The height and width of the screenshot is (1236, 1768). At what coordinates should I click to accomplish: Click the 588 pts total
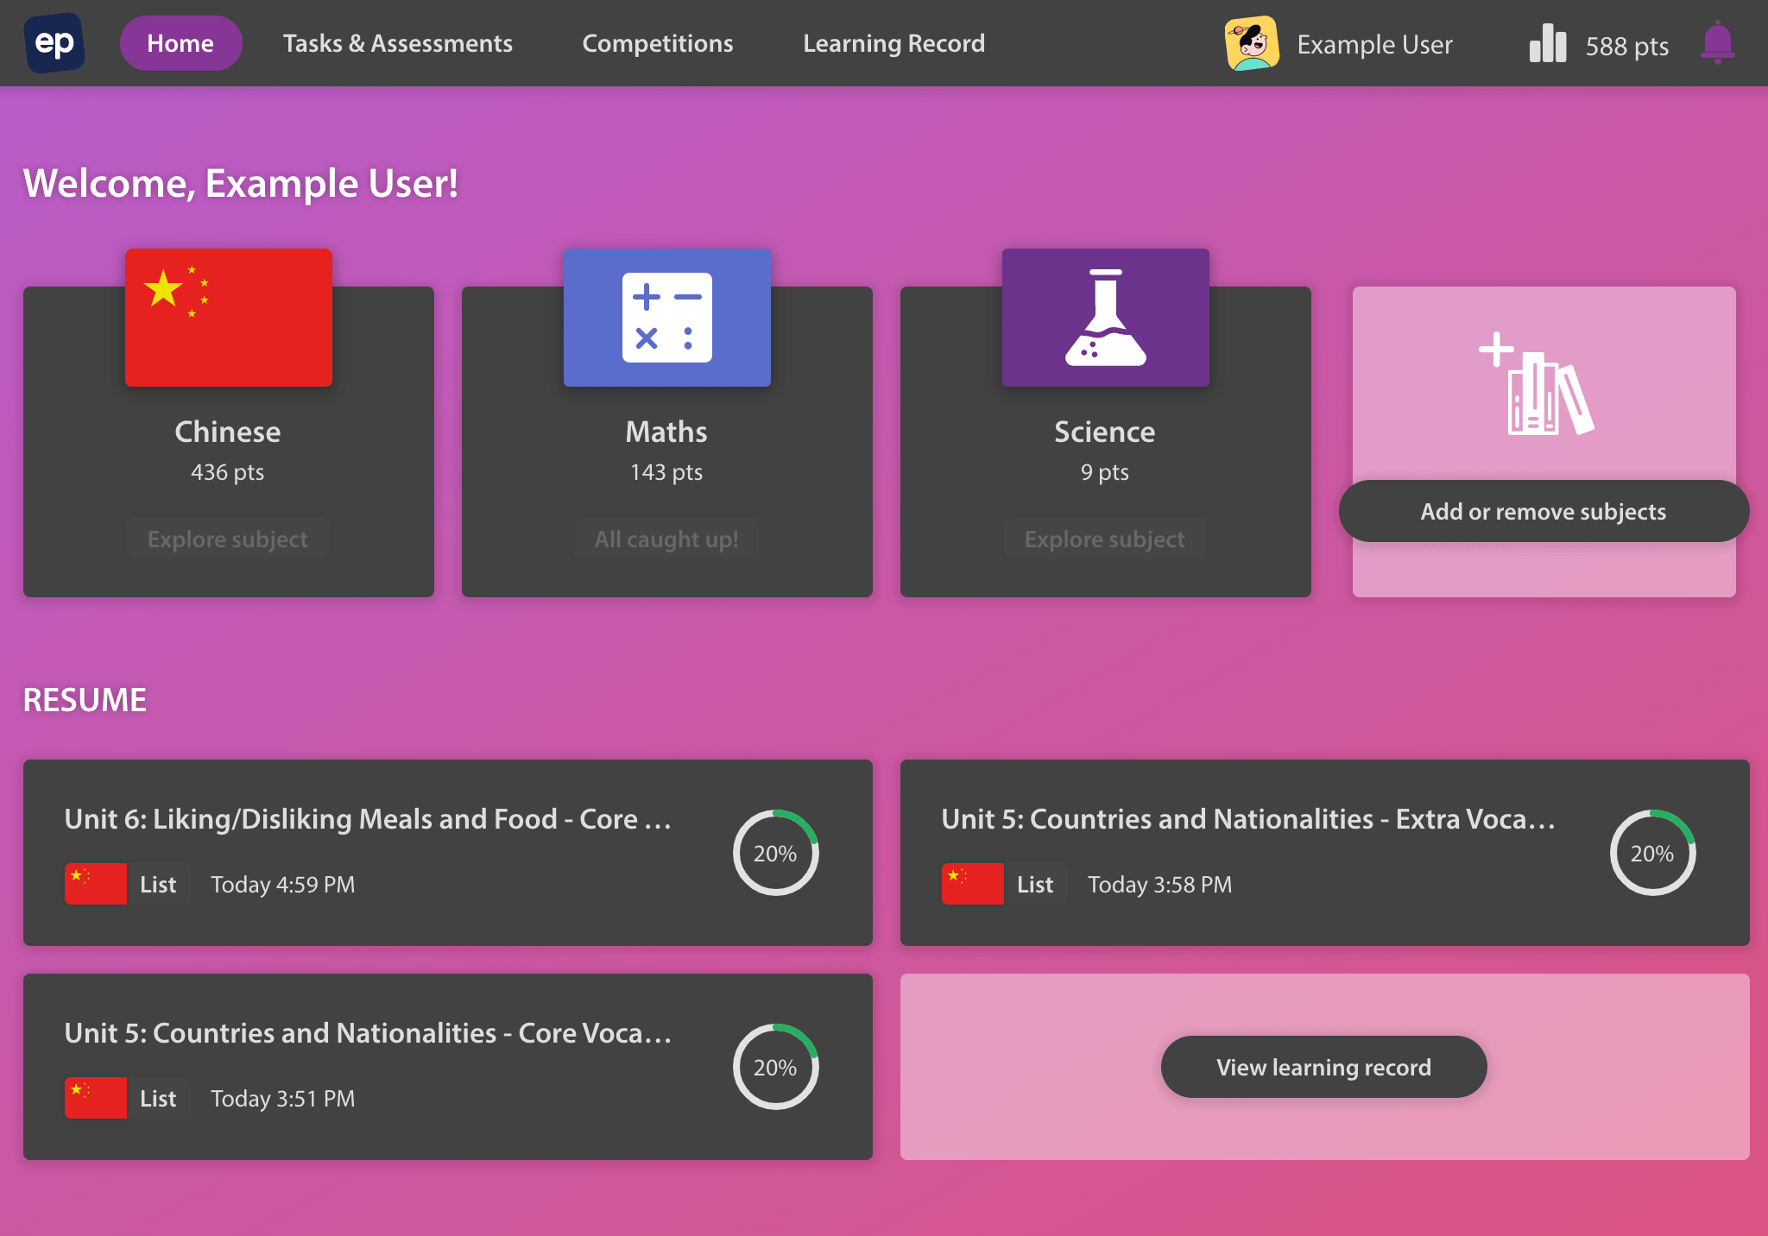coord(1627,46)
